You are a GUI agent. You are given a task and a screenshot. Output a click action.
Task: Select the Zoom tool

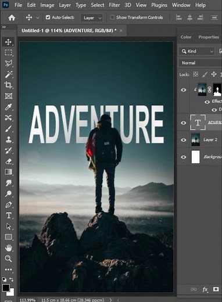tap(8, 258)
